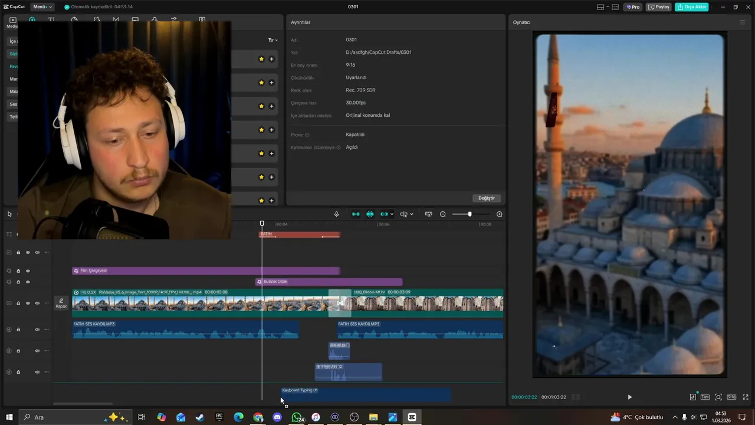Screen dimensions: 755x425
Task: Hide the main video track beside Kapak
Action: (x=28, y=303)
